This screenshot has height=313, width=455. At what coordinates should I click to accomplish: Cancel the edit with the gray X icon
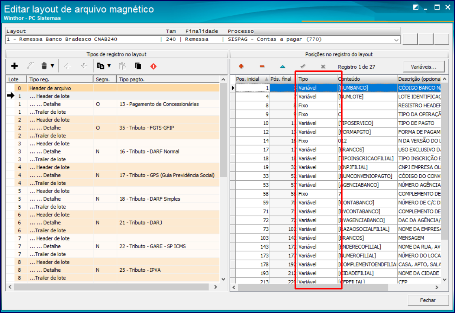tap(323, 67)
